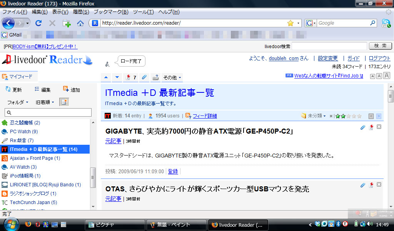This screenshot has width=394, height=231.
Task: Open the ブックマーク(B) menu
Action: (x=111, y=12)
